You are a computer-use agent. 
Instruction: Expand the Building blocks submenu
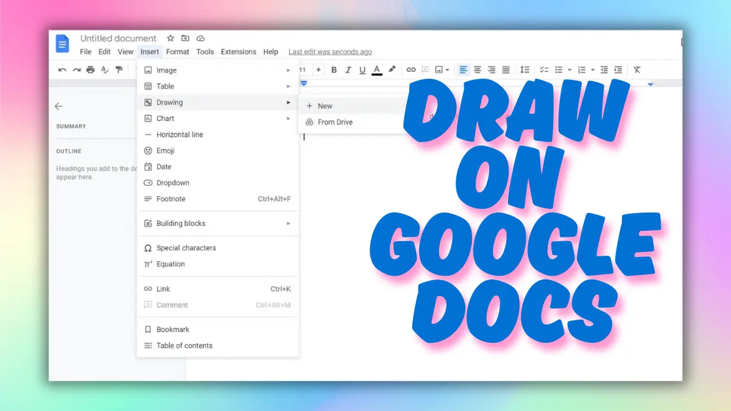click(x=218, y=223)
